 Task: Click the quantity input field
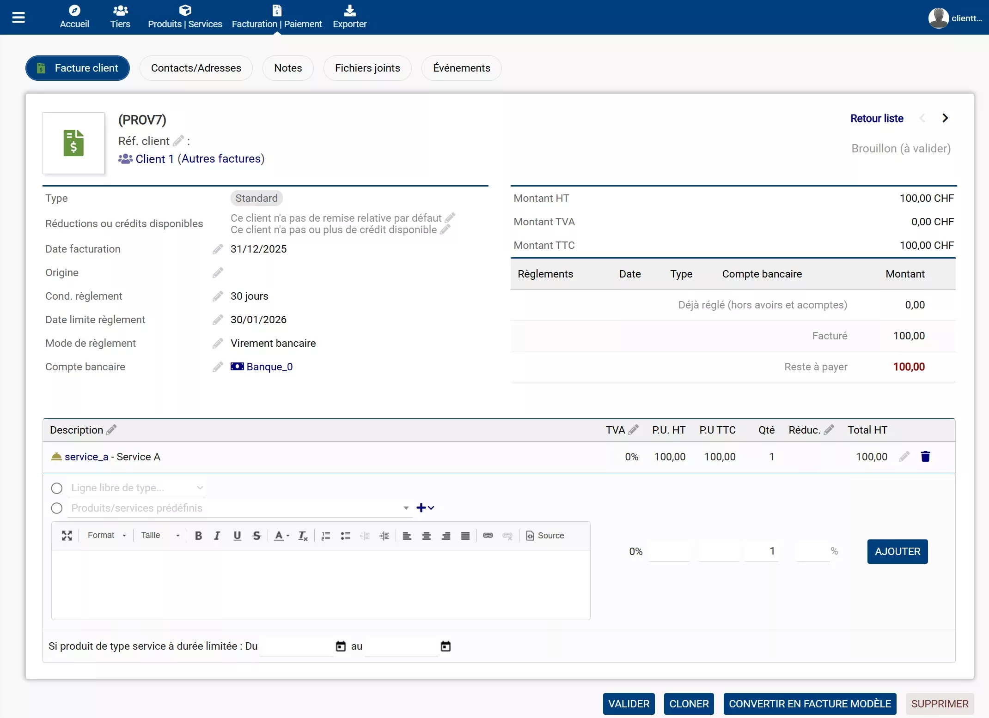761,551
